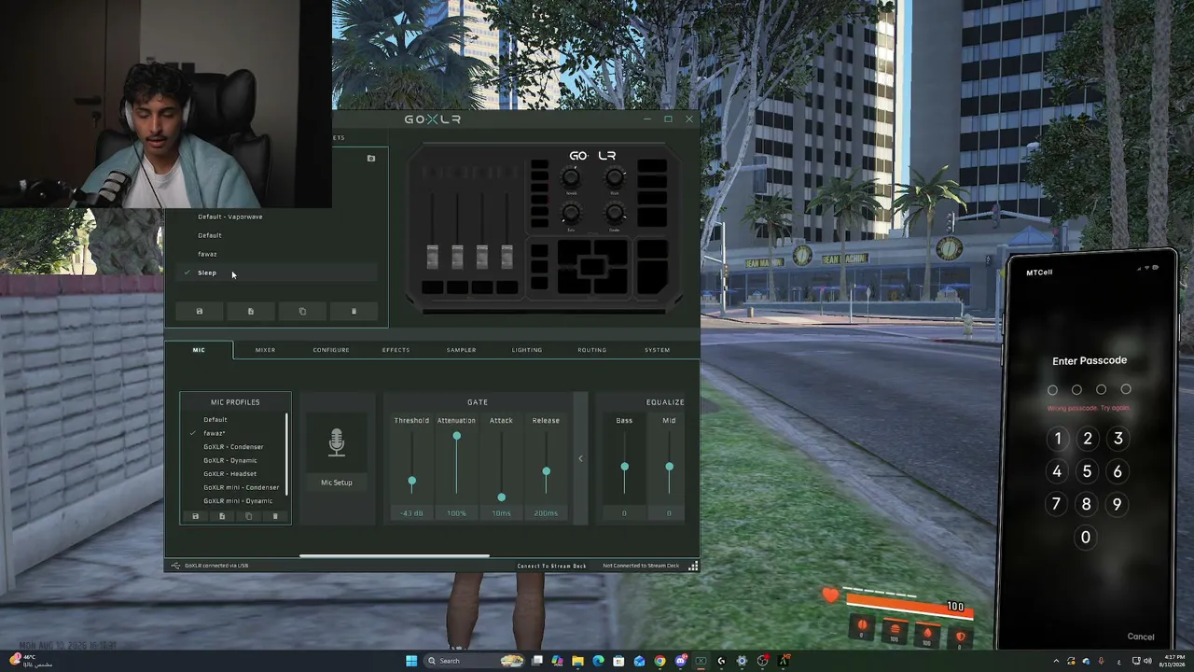Click the '200ms' release value
Viewport: 1194px width, 672px height.
tap(546, 513)
